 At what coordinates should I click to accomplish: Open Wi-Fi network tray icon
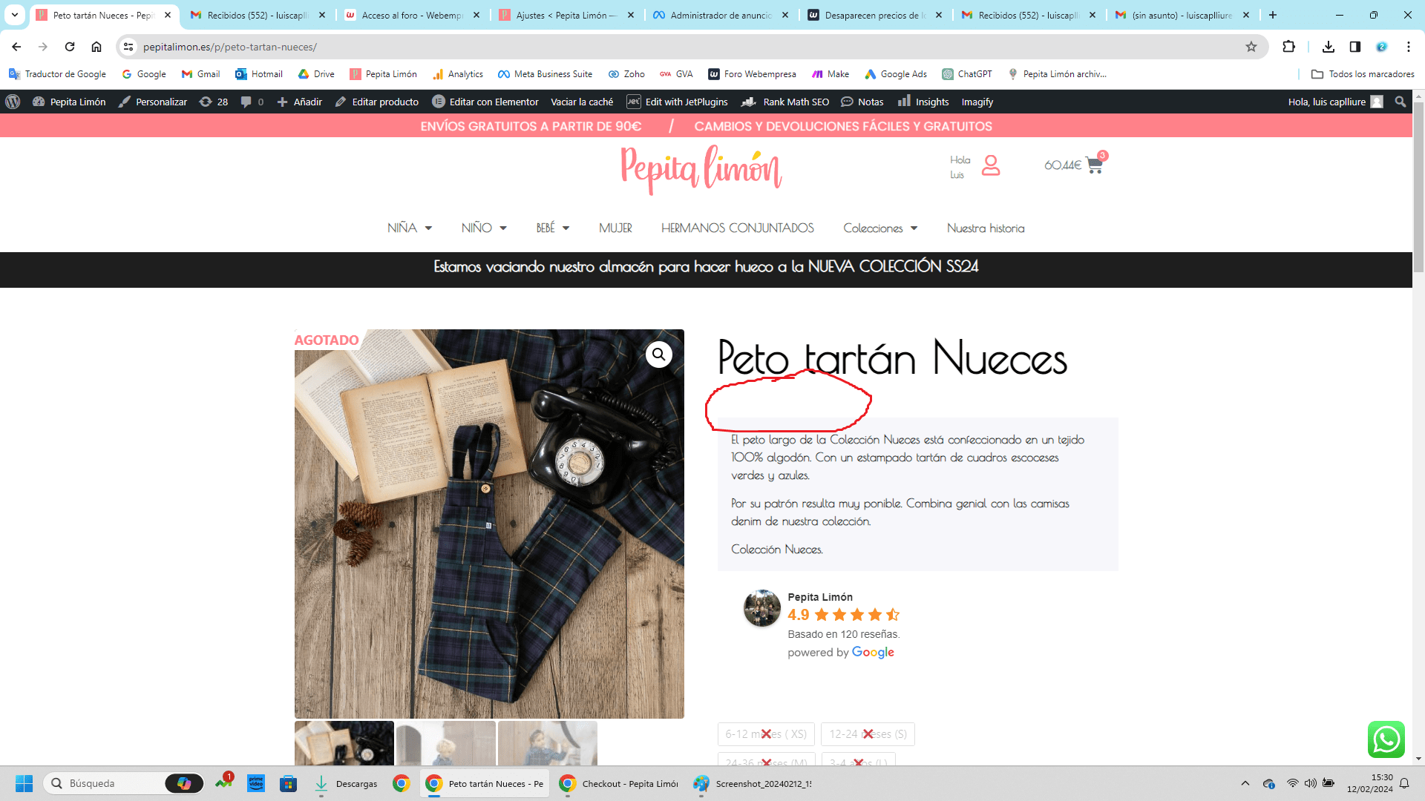tap(1292, 783)
